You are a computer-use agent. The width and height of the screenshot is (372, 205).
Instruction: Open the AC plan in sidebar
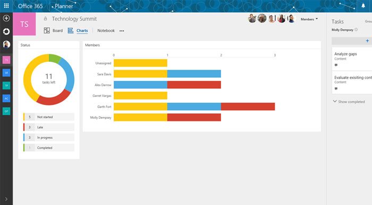[x=6, y=99]
